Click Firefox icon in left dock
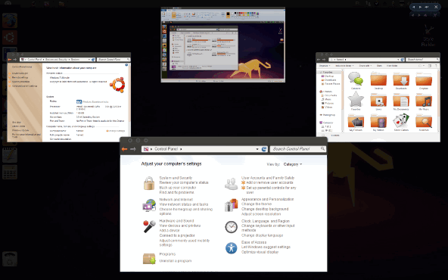This screenshot has height=280, width=448. [x=10, y=20]
